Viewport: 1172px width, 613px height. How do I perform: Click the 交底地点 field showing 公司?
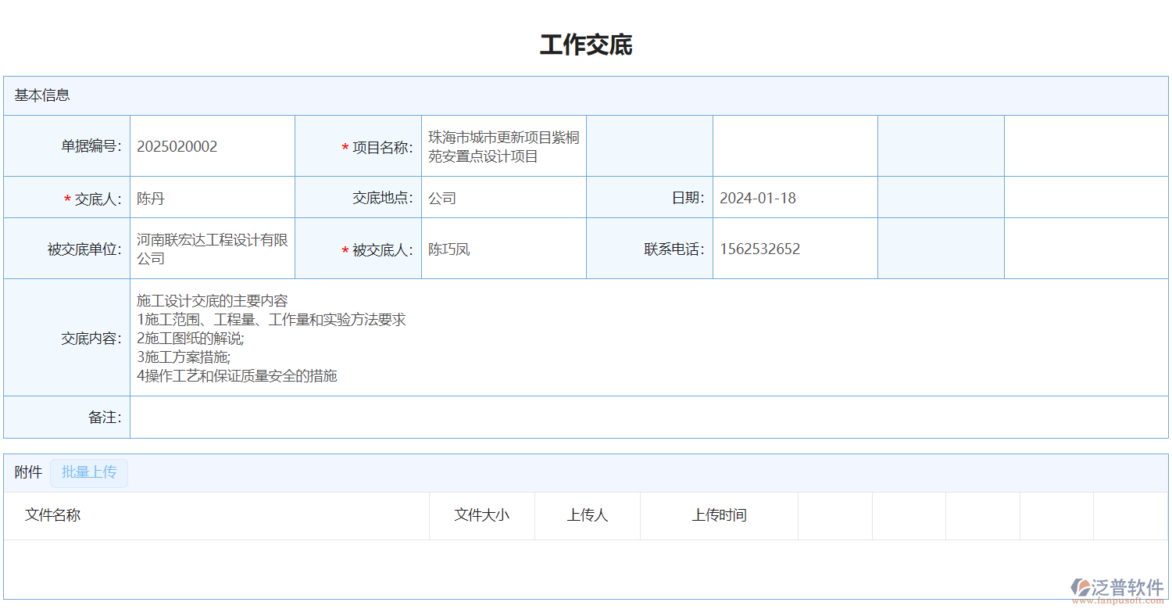tap(503, 198)
